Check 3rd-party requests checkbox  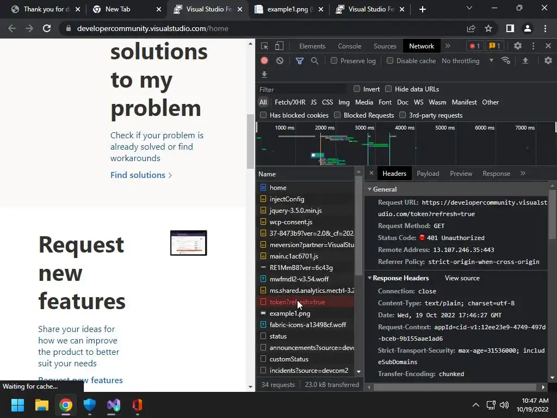click(x=403, y=115)
